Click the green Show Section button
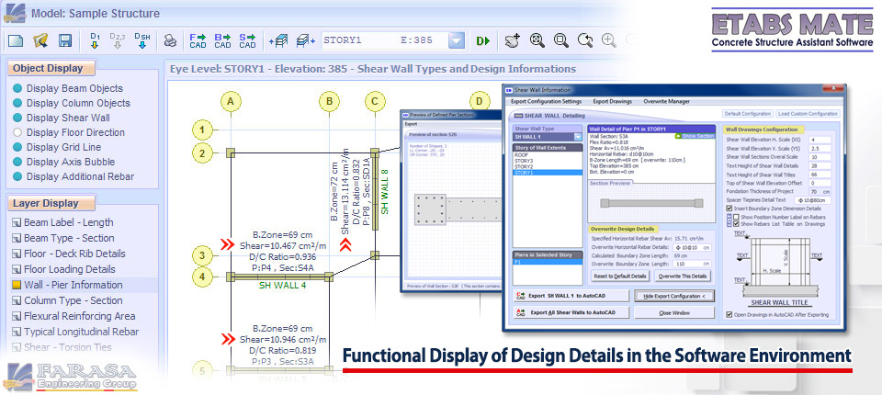Screen dimensions: 882x395 695,136
